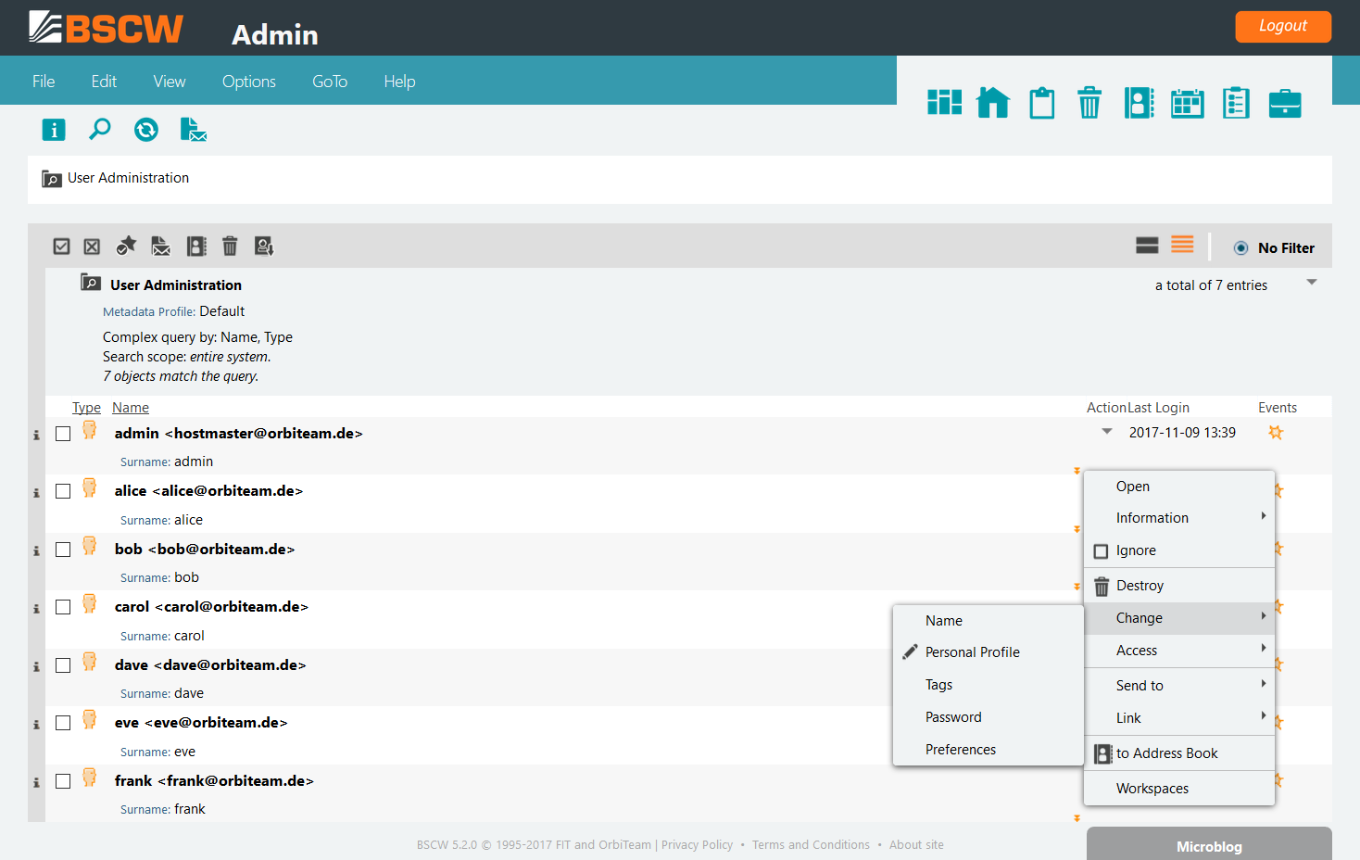Open the Edit menu
1360x860 pixels.
[104, 82]
